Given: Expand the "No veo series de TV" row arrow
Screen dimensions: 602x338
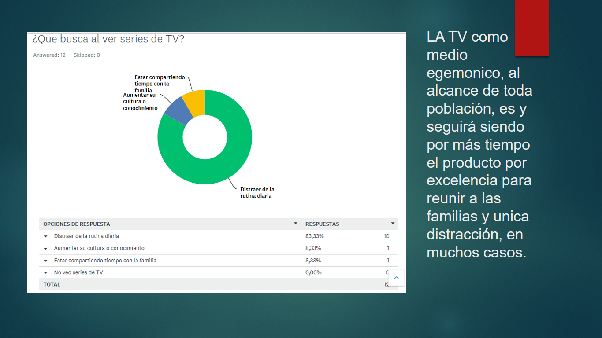Looking at the screenshot, I should click(x=46, y=273).
